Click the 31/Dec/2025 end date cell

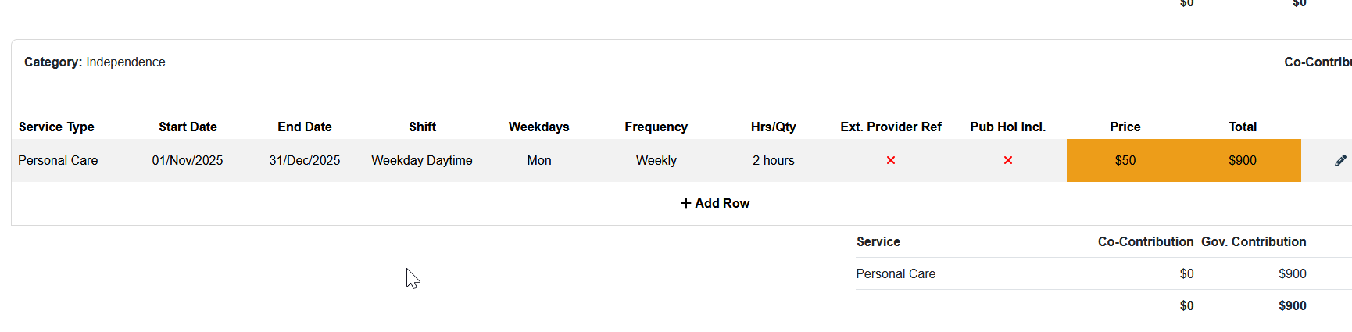(x=305, y=160)
